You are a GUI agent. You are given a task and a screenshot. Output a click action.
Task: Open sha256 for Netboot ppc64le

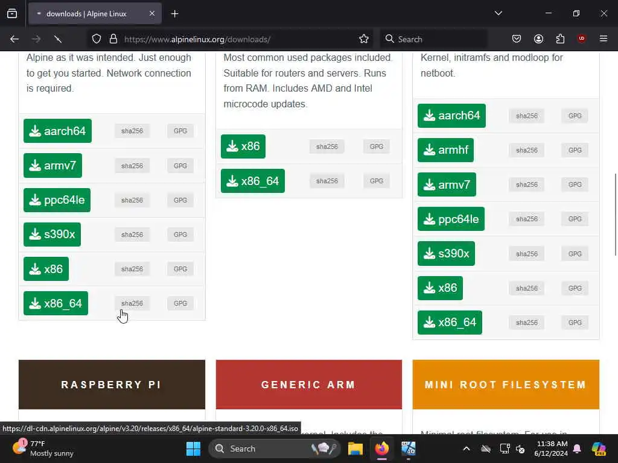pyautogui.click(x=526, y=219)
